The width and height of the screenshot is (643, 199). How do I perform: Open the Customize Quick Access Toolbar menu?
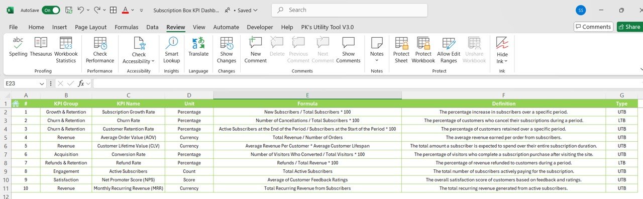[141, 10]
